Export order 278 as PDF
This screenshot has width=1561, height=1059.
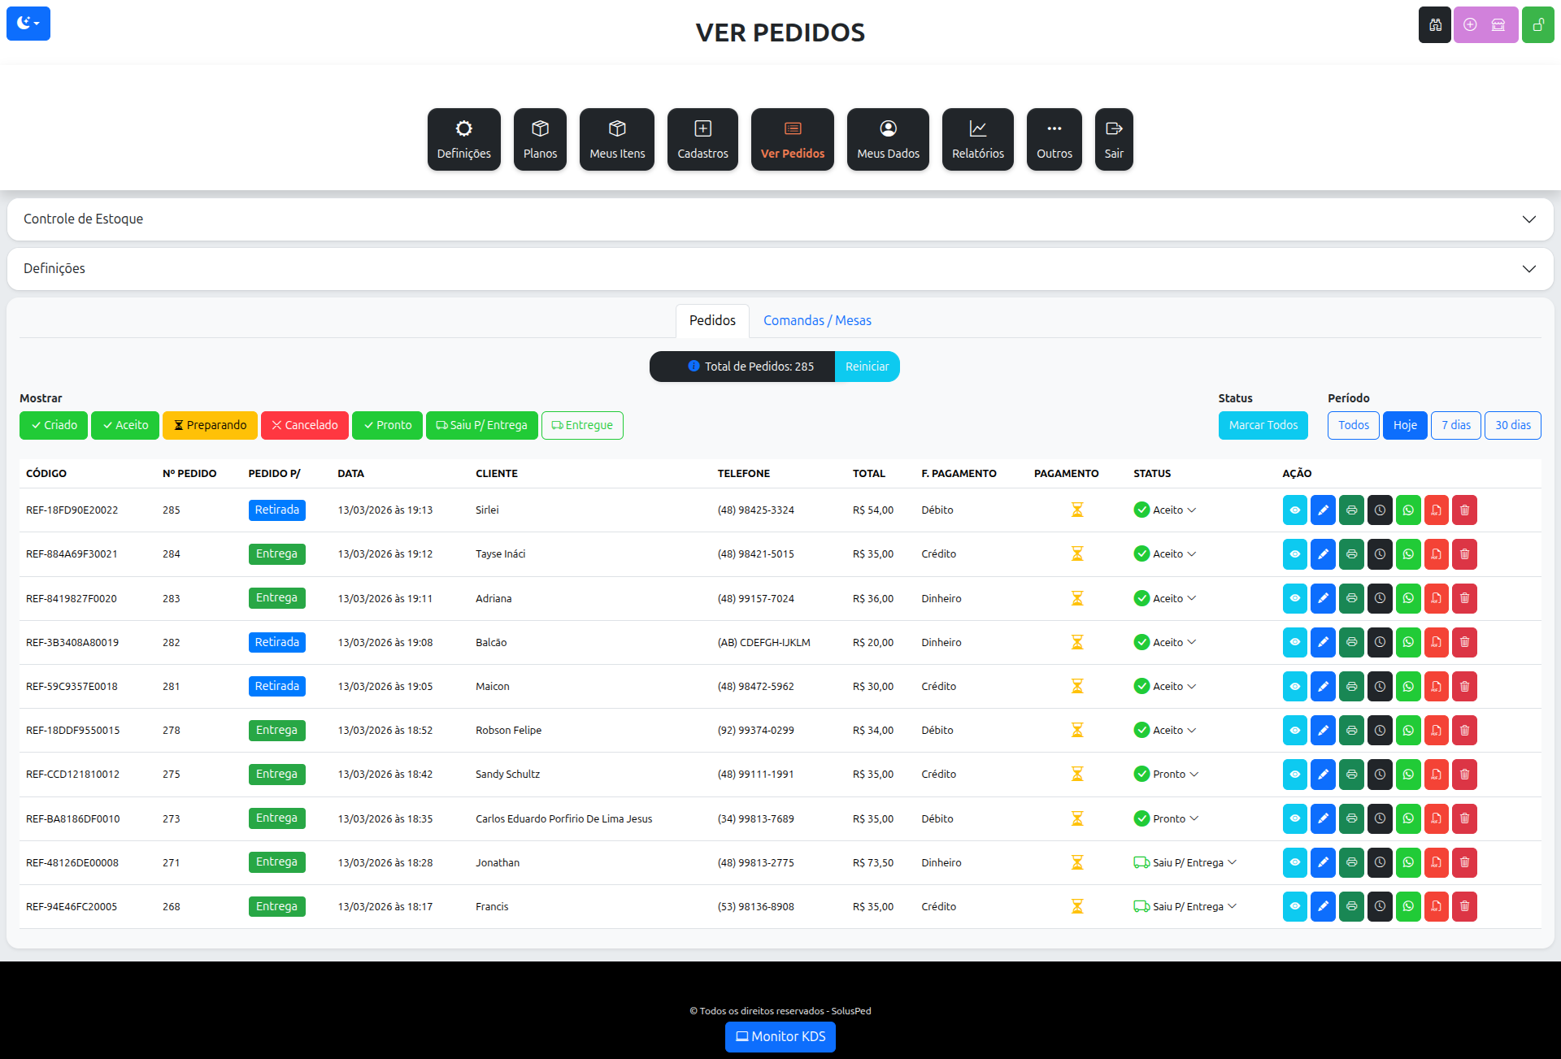[1437, 730]
